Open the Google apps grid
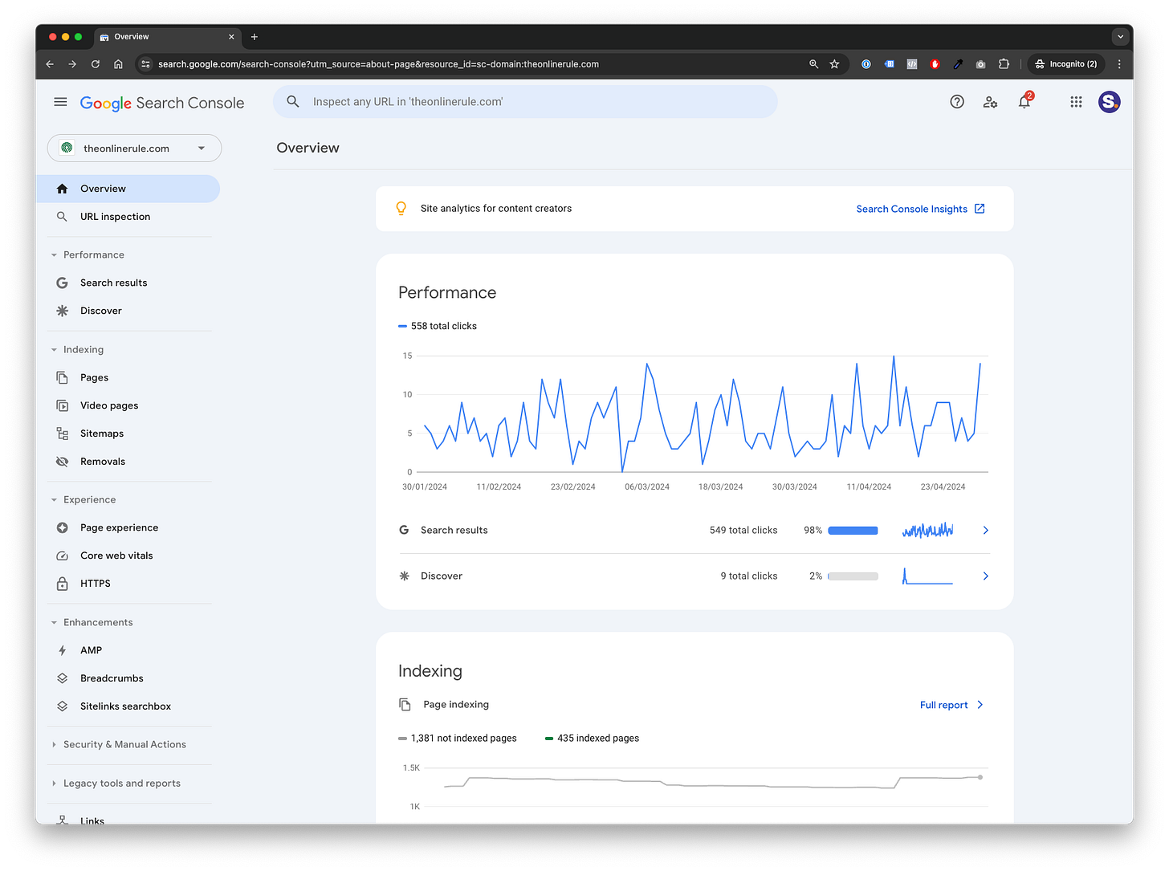The width and height of the screenshot is (1169, 871). [1076, 102]
